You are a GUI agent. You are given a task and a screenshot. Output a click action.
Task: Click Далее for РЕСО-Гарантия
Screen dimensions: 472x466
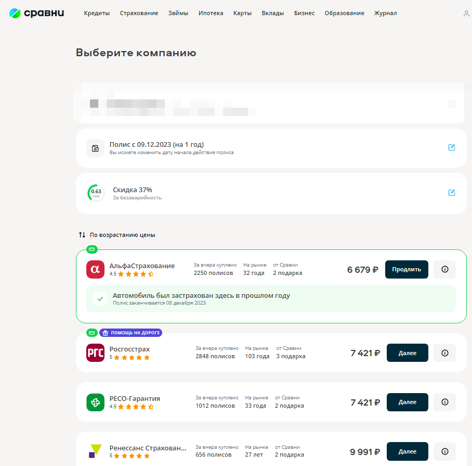(x=407, y=402)
